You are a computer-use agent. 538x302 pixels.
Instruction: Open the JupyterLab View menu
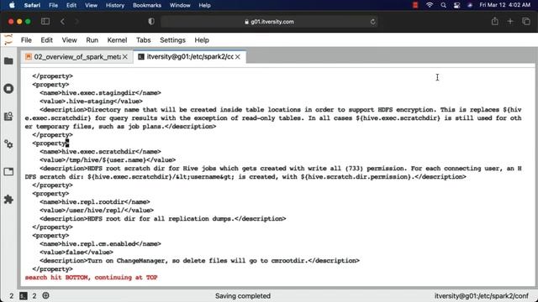(x=69, y=40)
